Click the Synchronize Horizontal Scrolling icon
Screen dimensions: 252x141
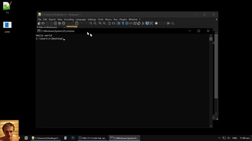113,23
